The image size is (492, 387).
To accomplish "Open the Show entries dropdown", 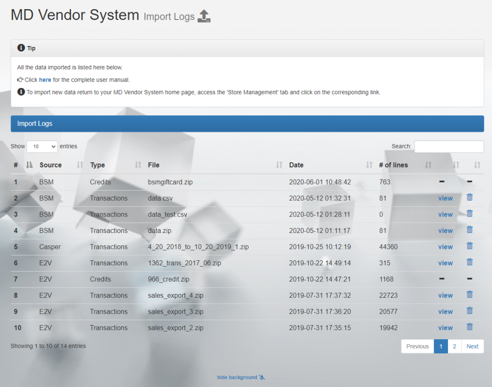I will tap(42, 146).
